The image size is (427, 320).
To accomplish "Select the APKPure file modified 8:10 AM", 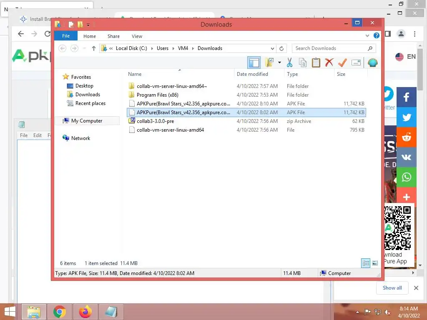I will click(246, 104).
